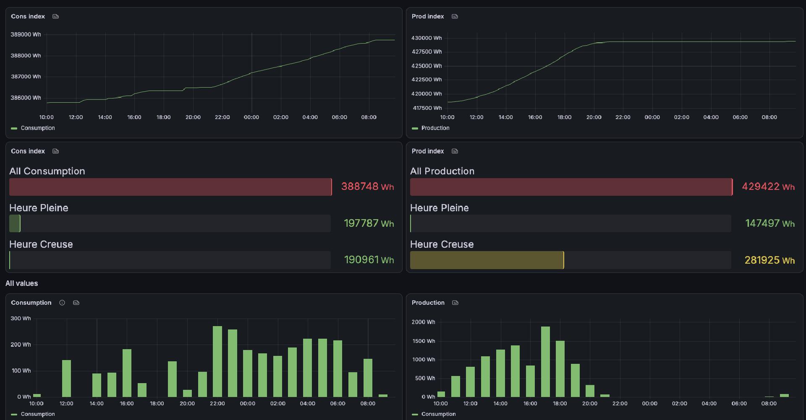Click the 429422 Wh value
The width and height of the screenshot is (806, 420).
(x=768, y=187)
